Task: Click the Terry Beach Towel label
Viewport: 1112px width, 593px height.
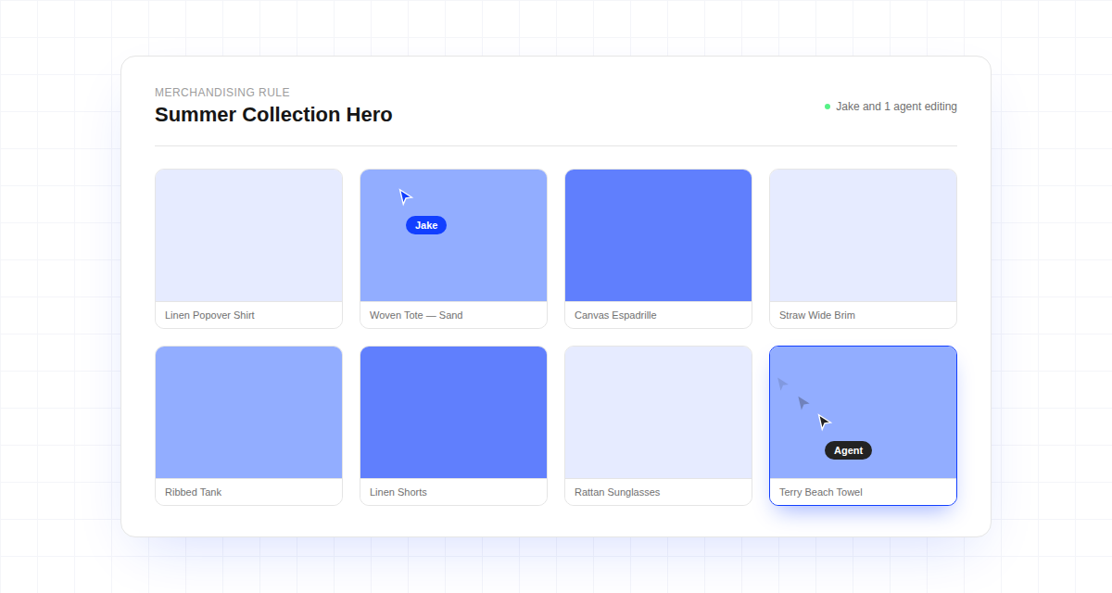Action: (820, 492)
